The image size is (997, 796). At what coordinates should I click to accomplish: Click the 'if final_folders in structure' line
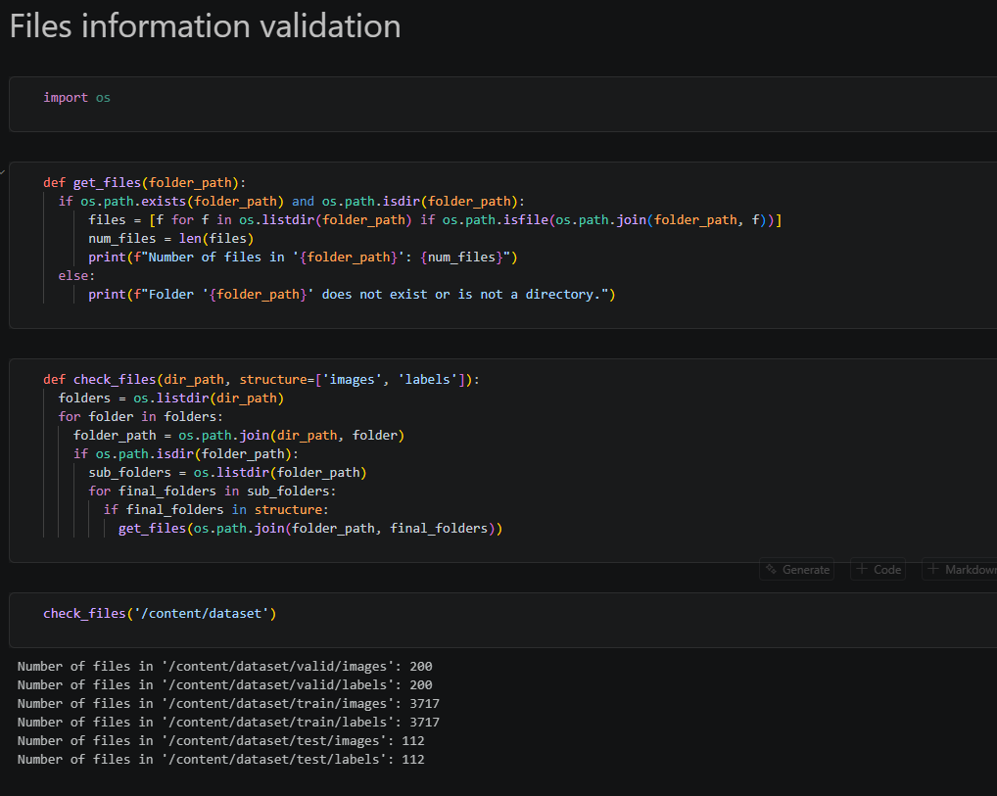click(x=216, y=509)
